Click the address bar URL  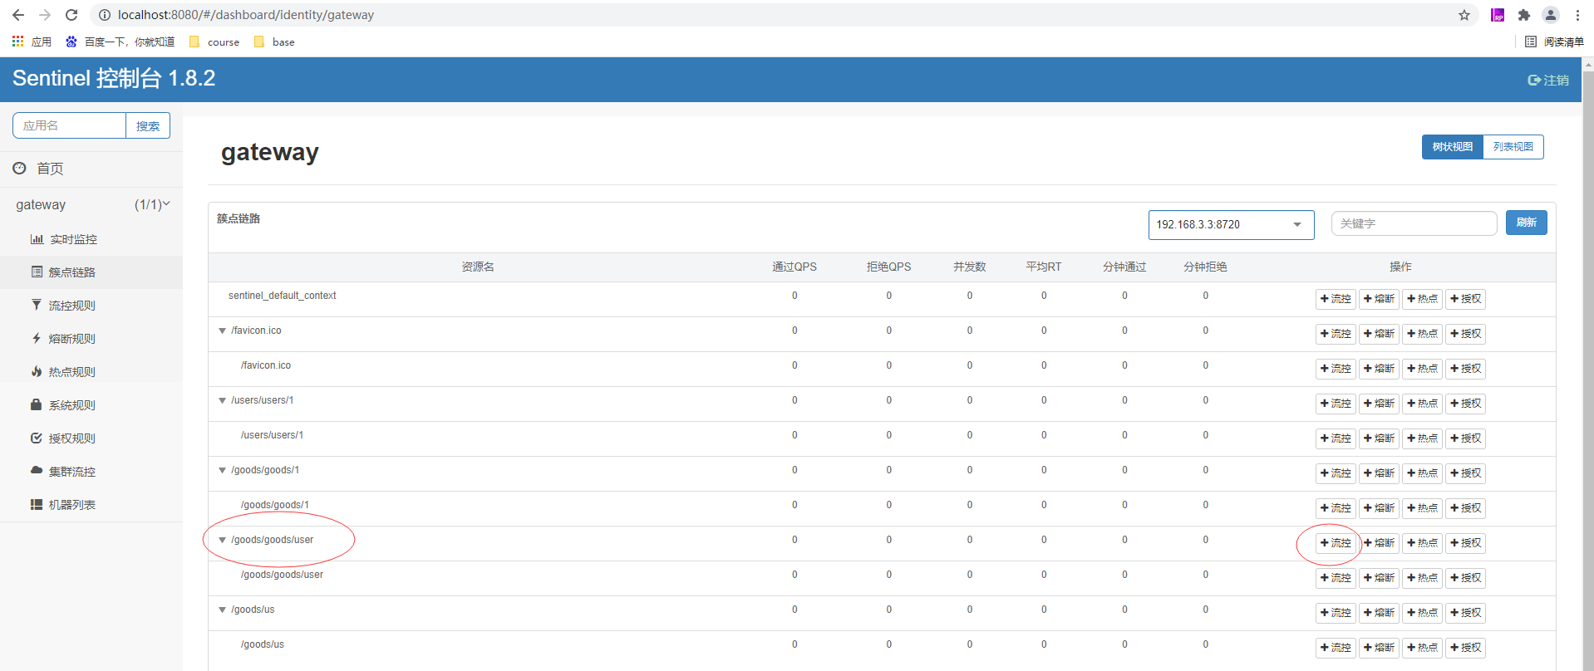(246, 15)
